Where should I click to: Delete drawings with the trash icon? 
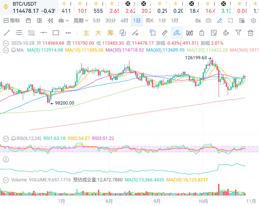(251, 33)
